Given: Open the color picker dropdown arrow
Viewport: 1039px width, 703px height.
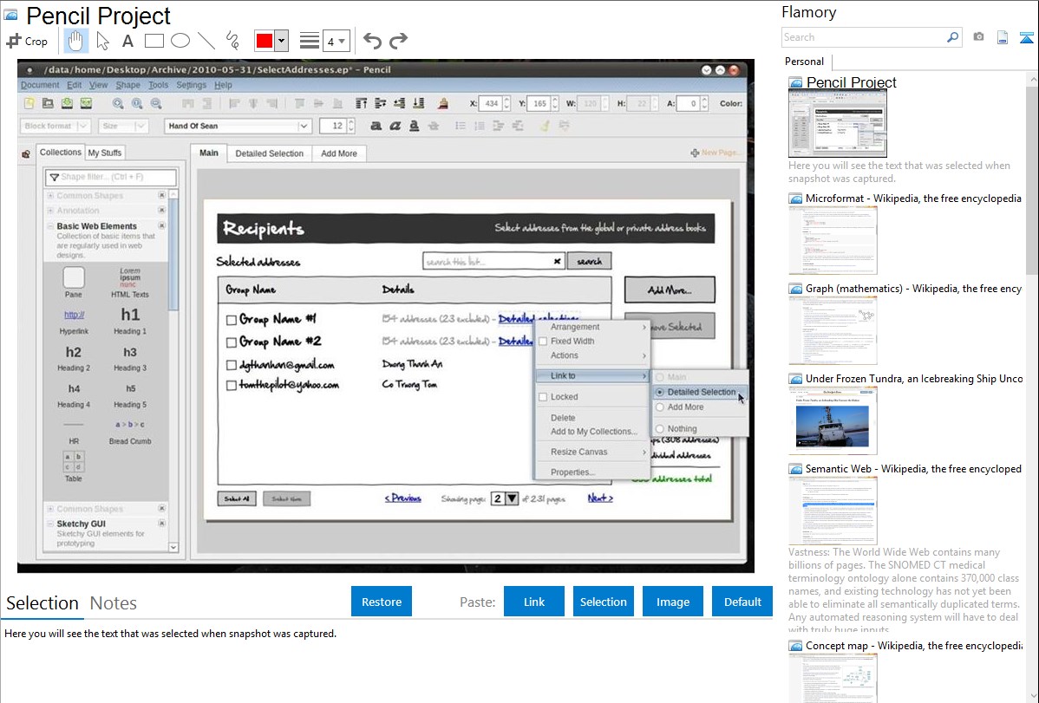Looking at the screenshot, I should pyautogui.click(x=282, y=41).
